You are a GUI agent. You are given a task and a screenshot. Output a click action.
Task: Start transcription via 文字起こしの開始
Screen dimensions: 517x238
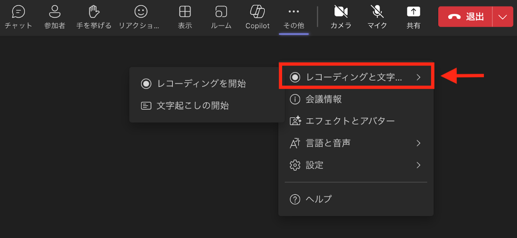coord(192,106)
